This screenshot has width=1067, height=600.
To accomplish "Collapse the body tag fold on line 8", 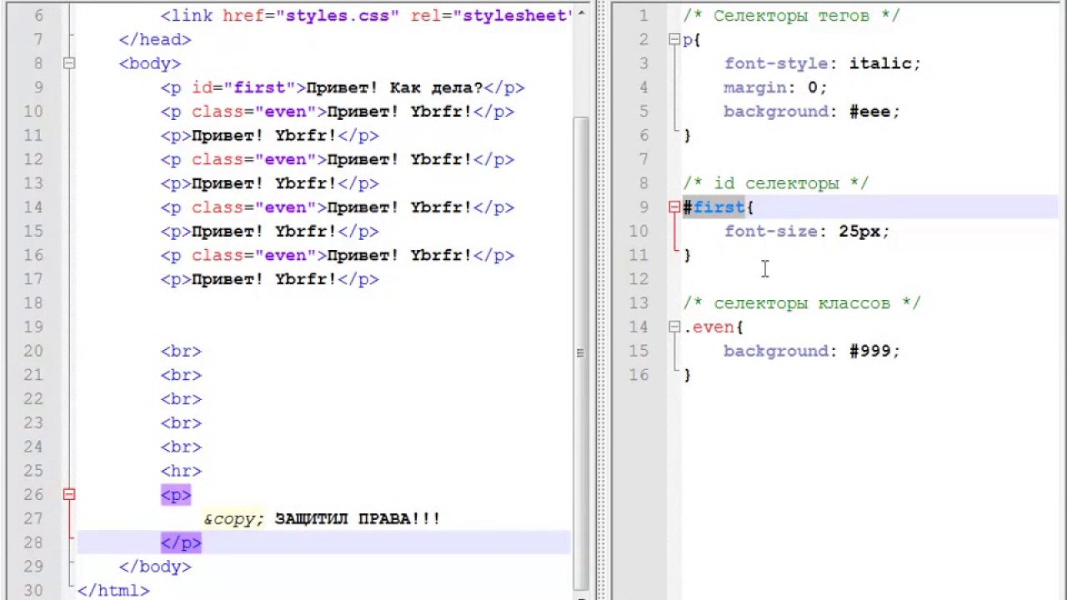I will point(69,63).
